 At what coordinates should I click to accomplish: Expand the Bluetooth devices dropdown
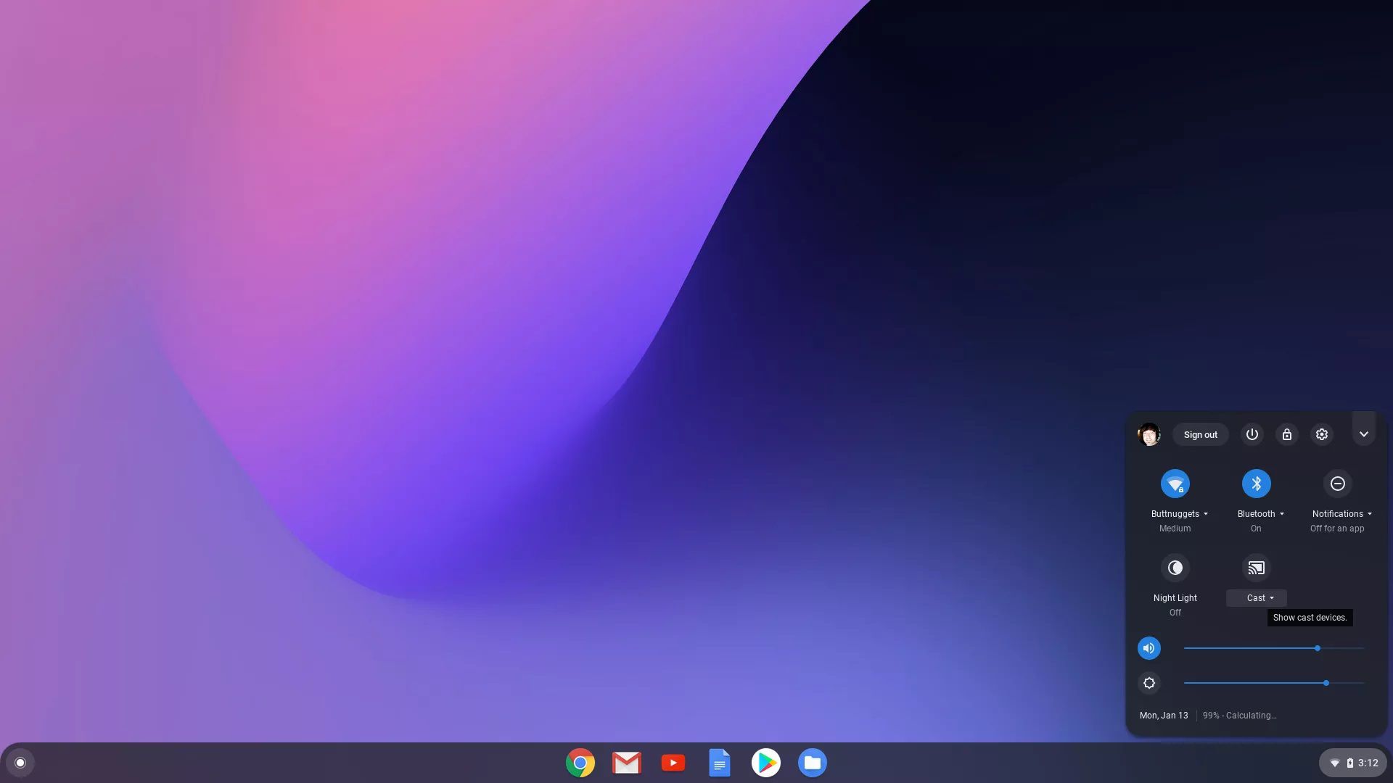coord(1282,513)
